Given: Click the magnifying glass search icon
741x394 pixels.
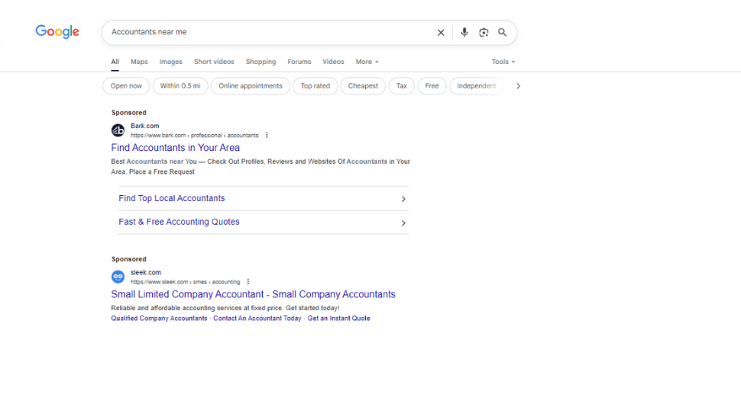Looking at the screenshot, I should click(503, 32).
